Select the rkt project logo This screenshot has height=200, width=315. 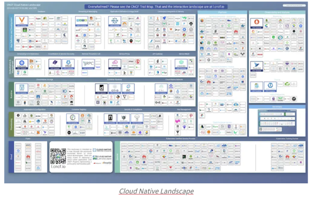pyautogui.click(x=128, y=89)
